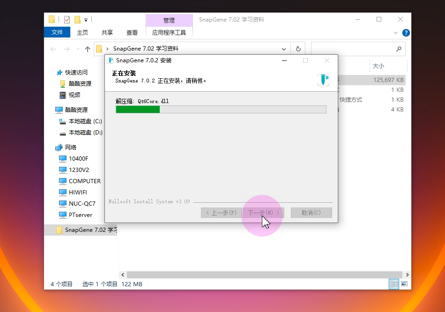
Task: Open the 共享 ribbon tab
Action: pyautogui.click(x=107, y=32)
